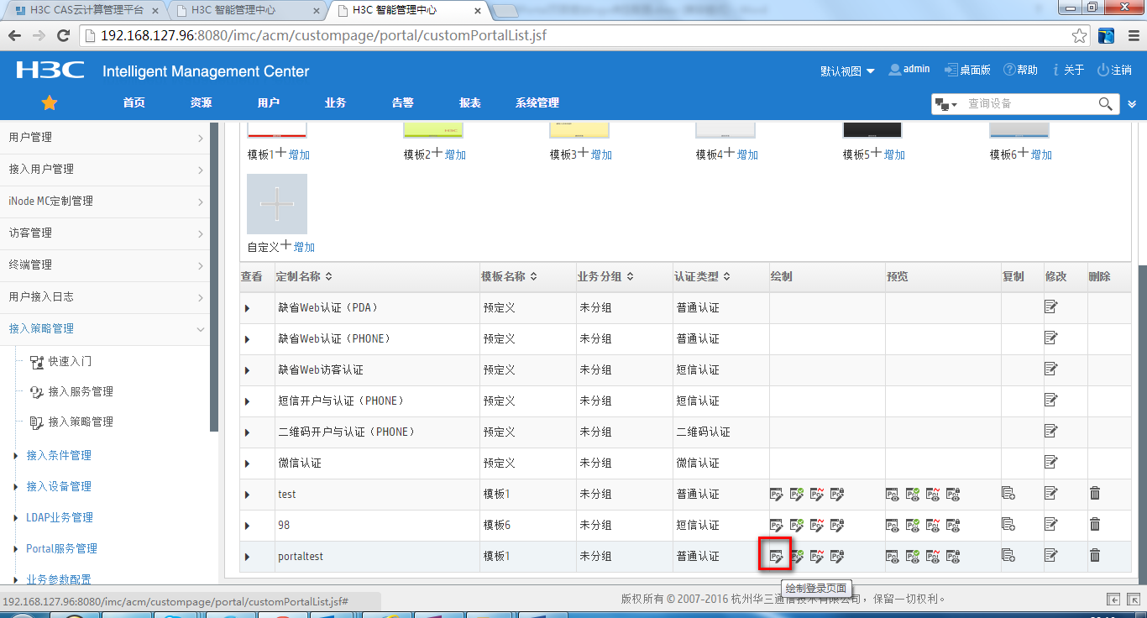
Task: Open the green-check draw icon in portaltest row
Action: click(x=796, y=556)
